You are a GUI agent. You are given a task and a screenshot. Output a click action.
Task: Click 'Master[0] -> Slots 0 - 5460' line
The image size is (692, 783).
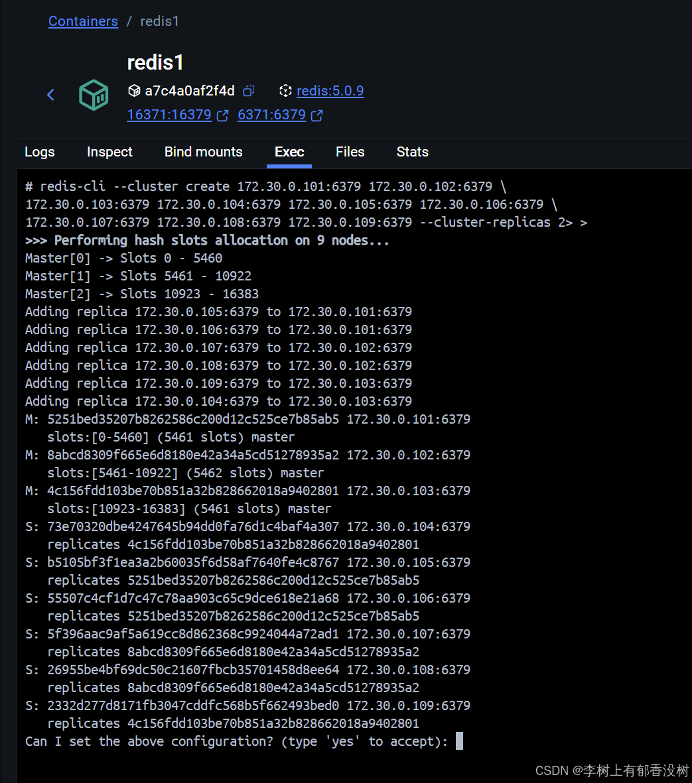point(124,258)
